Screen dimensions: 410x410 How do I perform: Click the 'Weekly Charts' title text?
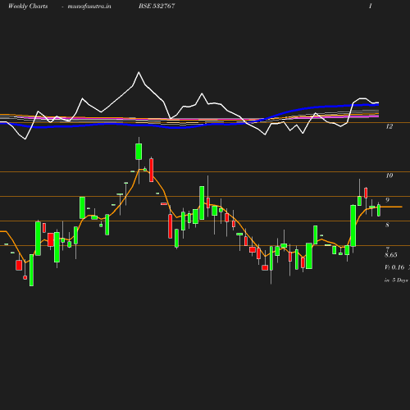tap(28, 6)
